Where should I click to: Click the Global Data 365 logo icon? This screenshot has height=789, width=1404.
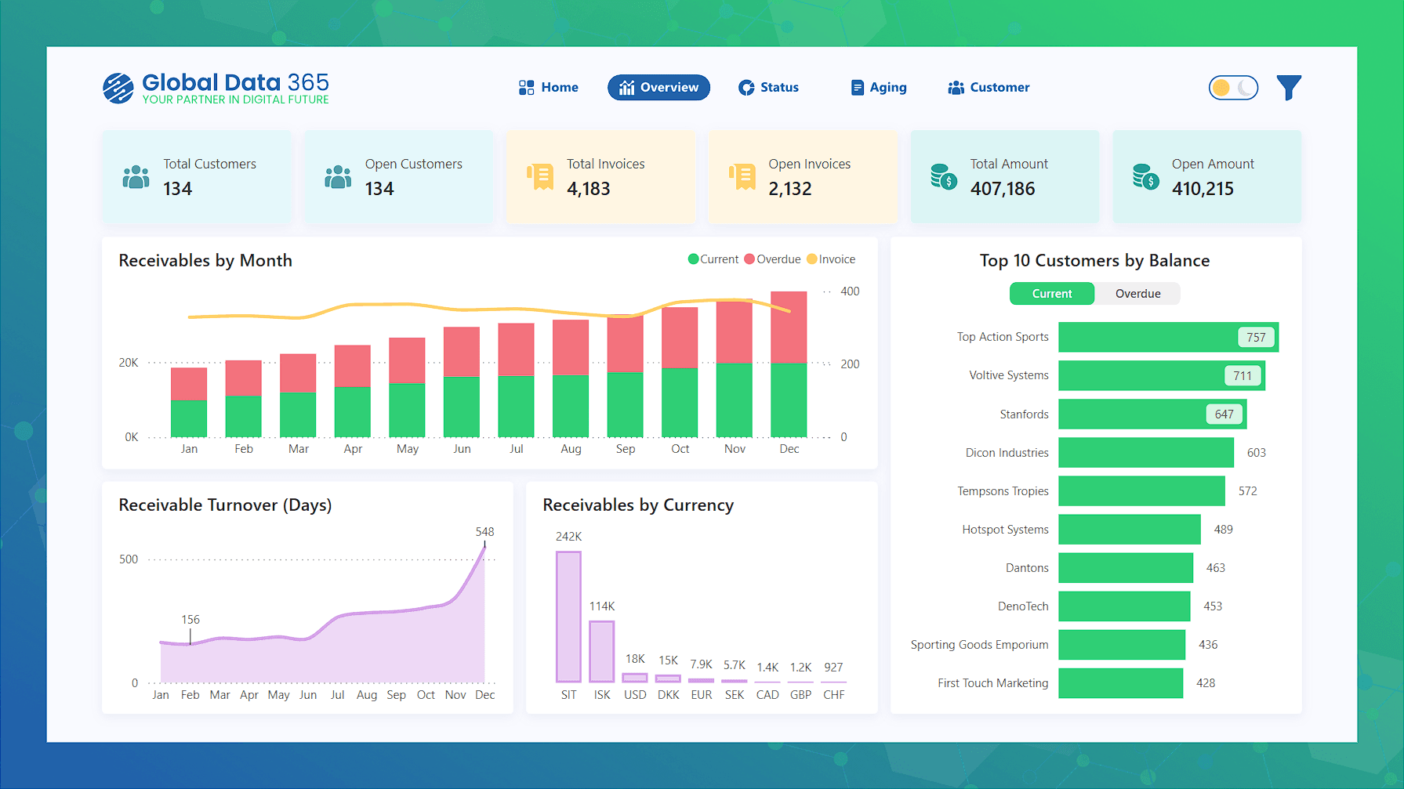click(118, 88)
